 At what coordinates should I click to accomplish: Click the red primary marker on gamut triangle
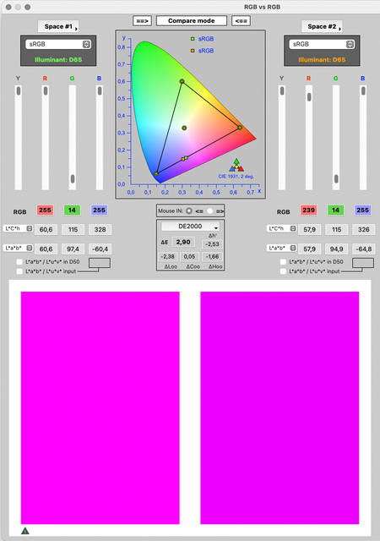[x=240, y=128]
